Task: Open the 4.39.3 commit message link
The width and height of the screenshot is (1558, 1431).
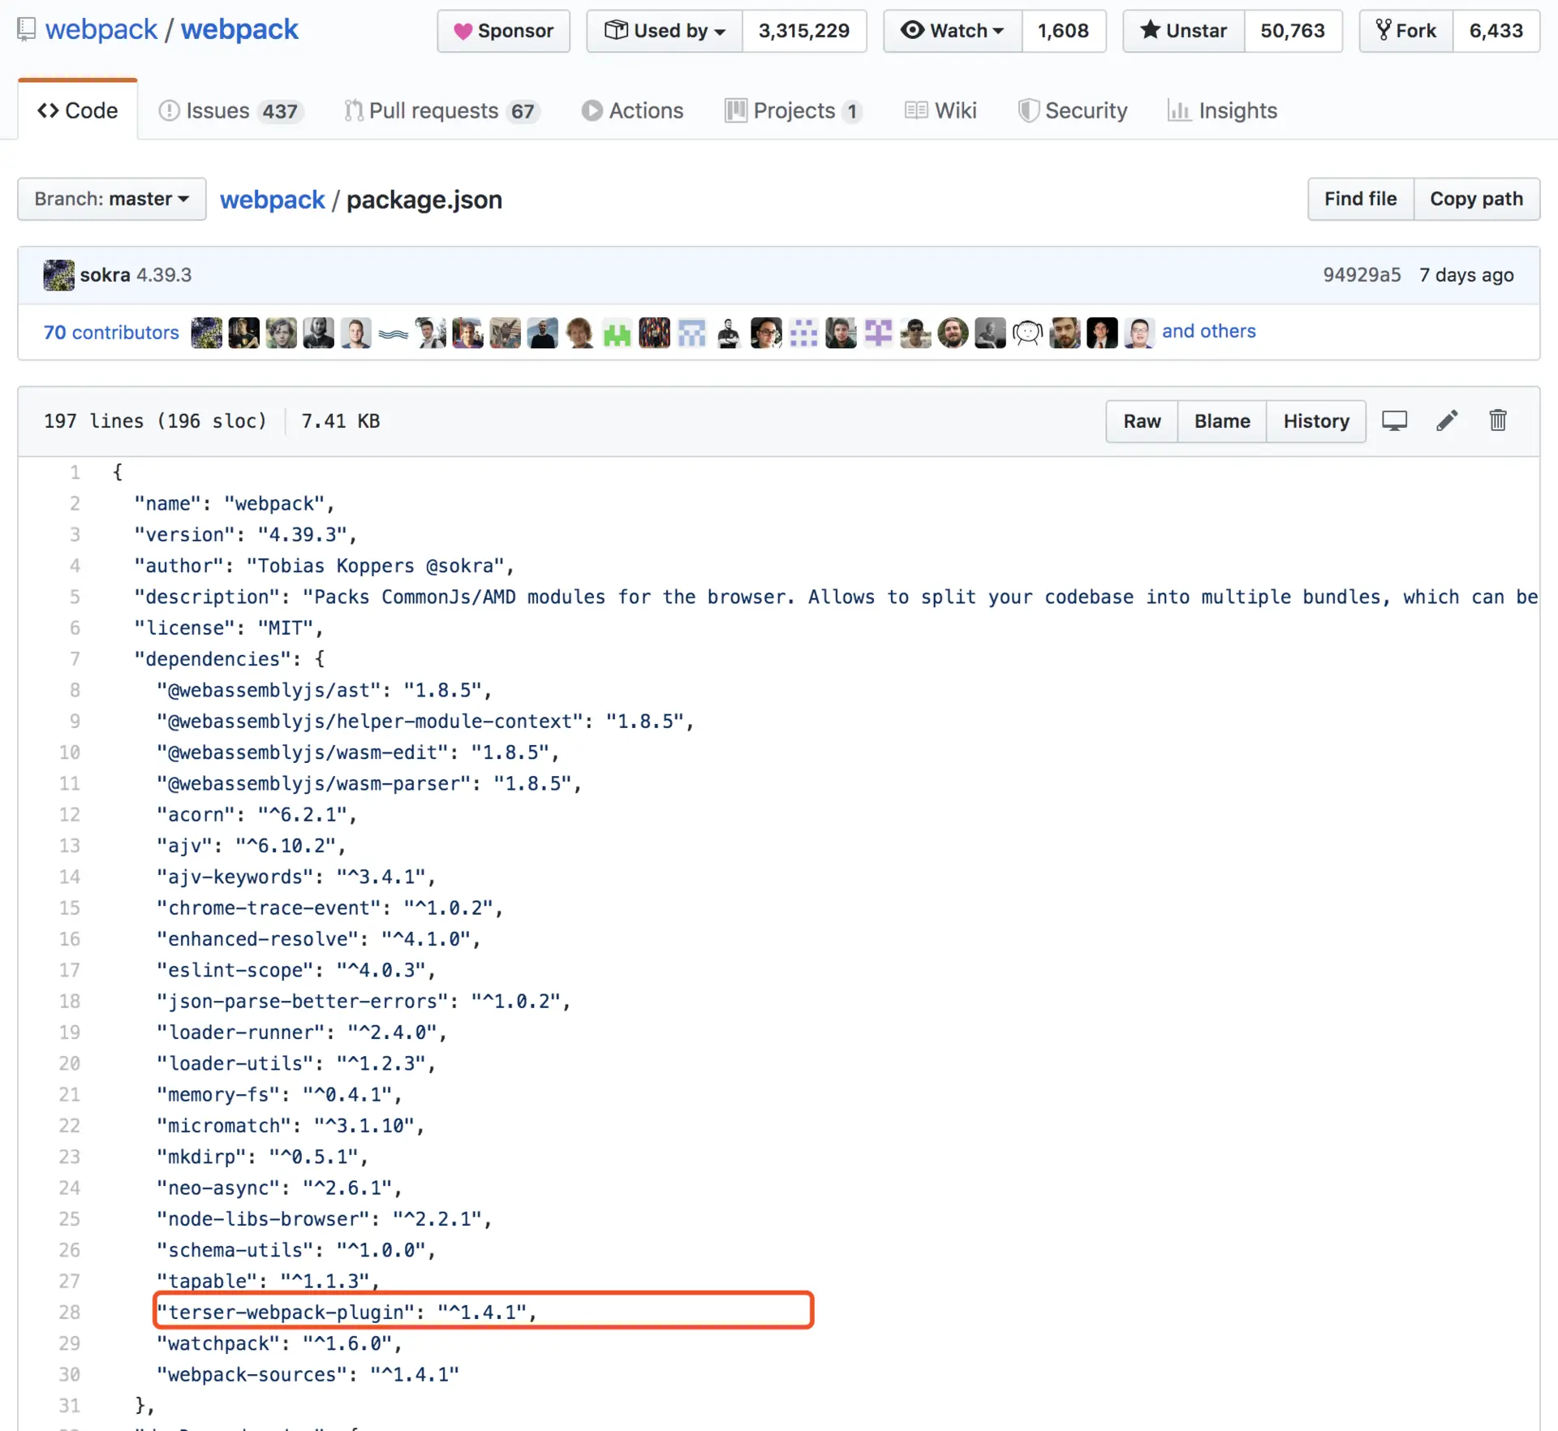Action: click(x=164, y=275)
